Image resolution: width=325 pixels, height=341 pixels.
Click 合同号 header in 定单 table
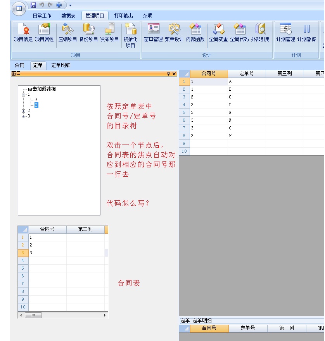pyautogui.click(x=209, y=74)
